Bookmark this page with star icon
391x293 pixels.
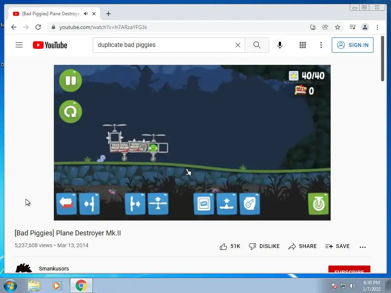pyautogui.click(x=338, y=27)
